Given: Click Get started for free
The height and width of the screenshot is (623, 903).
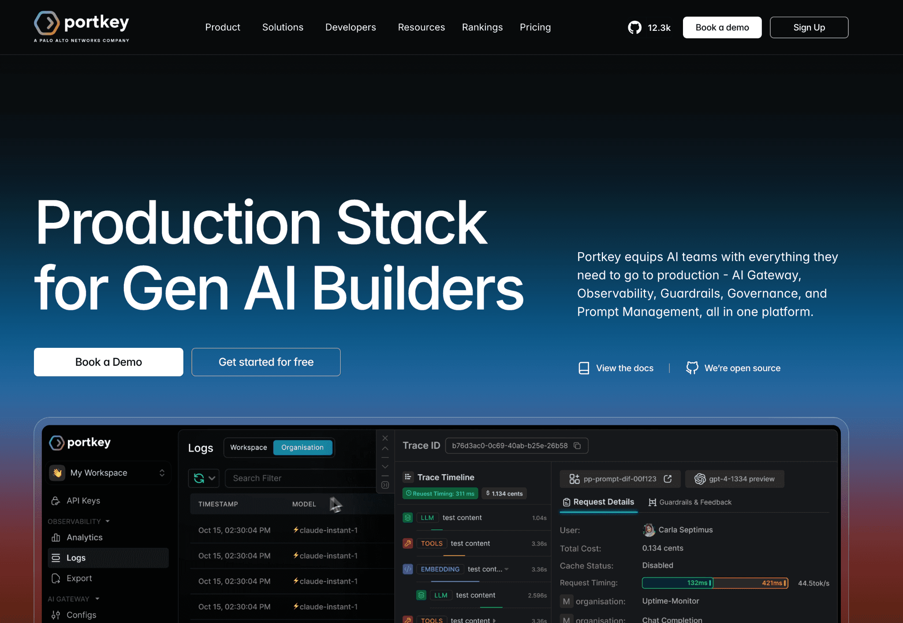Looking at the screenshot, I should click(x=266, y=362).
